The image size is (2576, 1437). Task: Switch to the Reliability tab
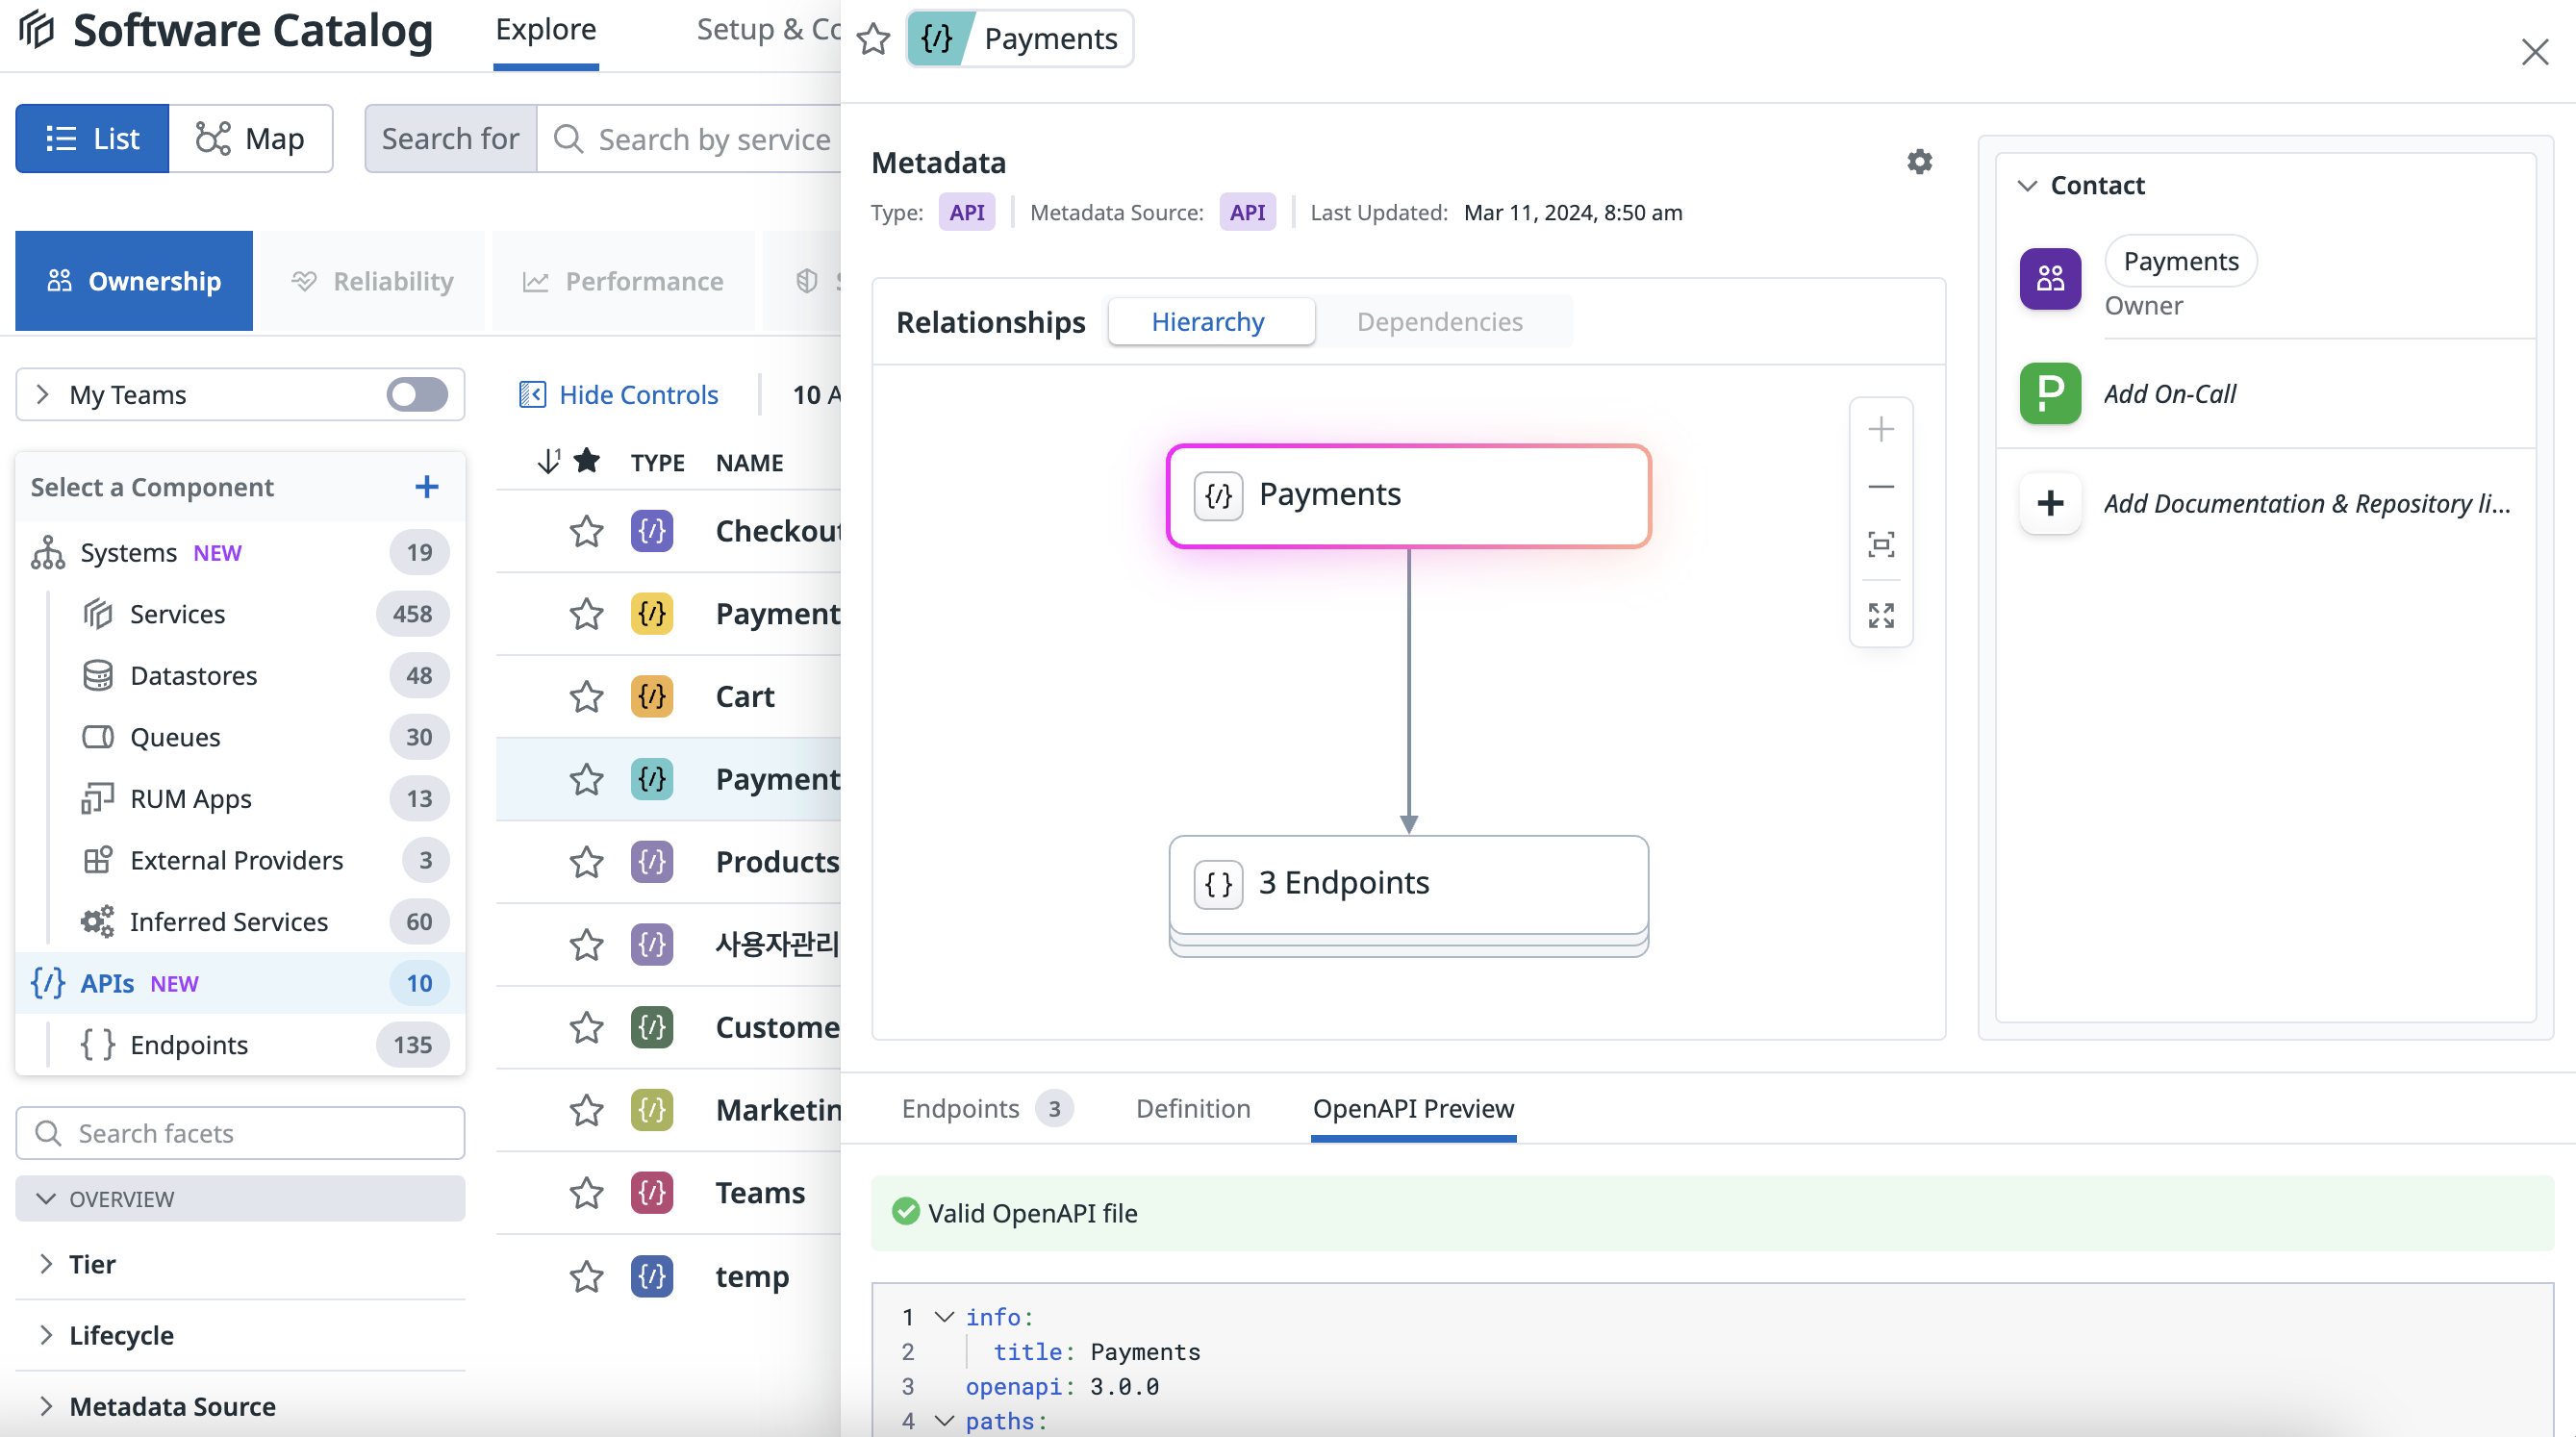pyautogui.click(x=372, y=281)
